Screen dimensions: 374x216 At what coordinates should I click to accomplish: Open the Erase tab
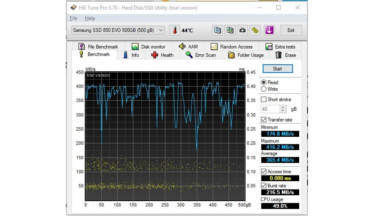(286, 55)
